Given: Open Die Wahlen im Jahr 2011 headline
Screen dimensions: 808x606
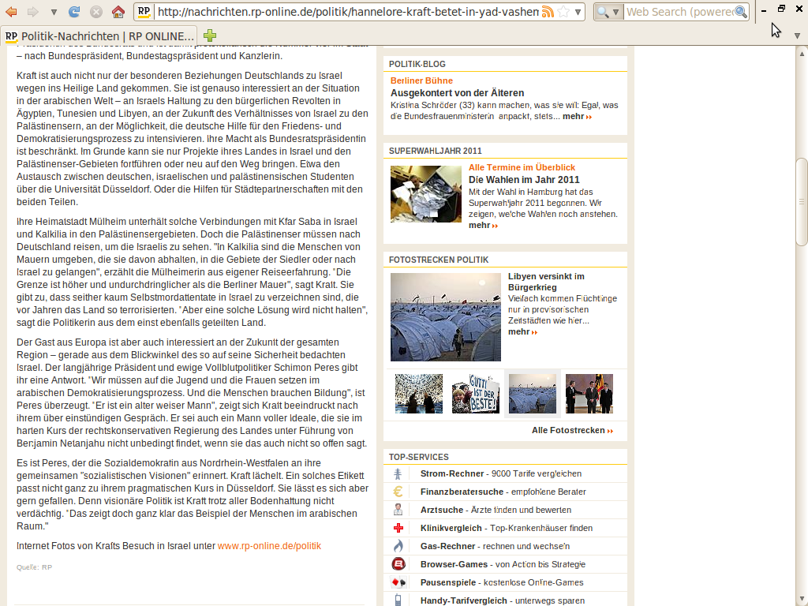Looking at the screenshot, I should pyautogui.click(x=524, y=180).
